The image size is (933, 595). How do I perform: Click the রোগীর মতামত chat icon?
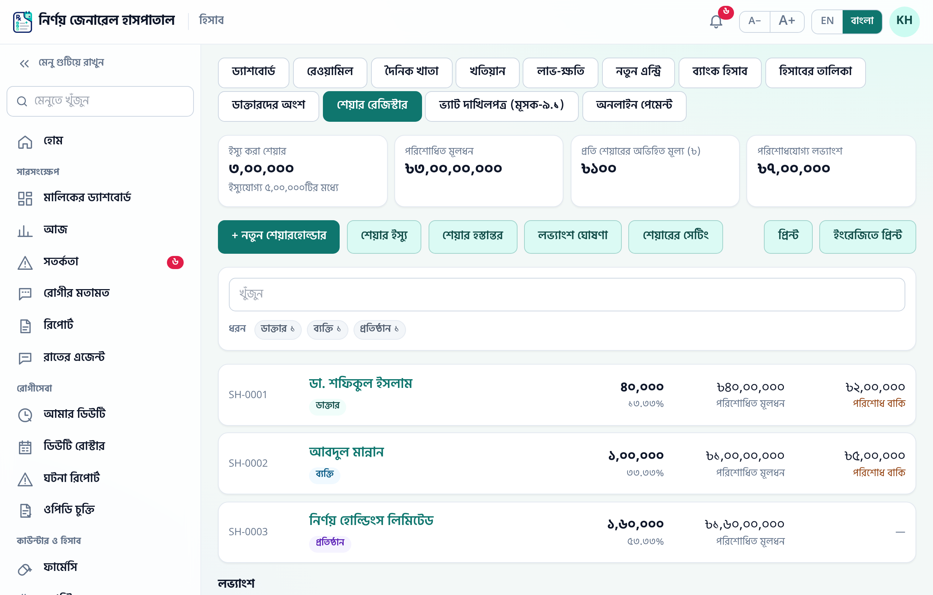25,294
